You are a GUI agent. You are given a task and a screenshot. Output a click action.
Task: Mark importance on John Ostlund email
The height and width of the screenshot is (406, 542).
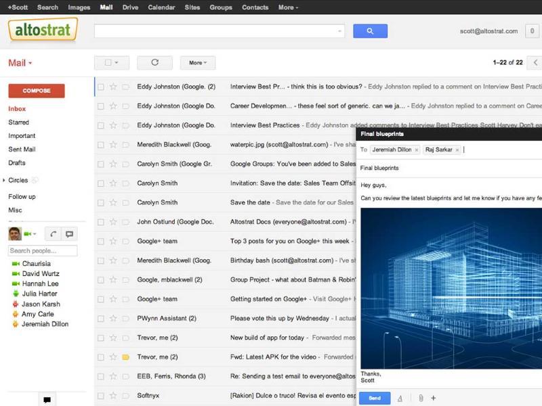click(x=126, y=222)
